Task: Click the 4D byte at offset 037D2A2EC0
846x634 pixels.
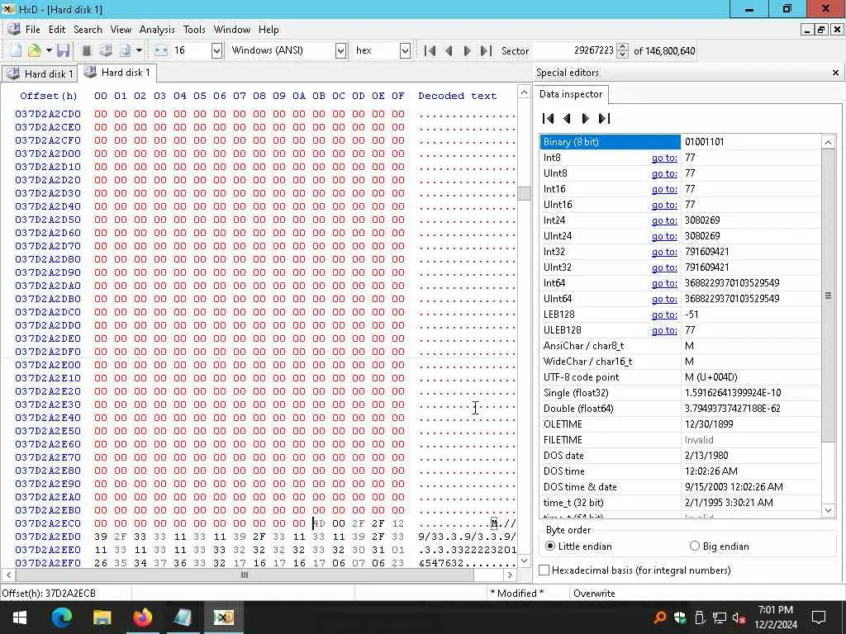Action: 319,523
